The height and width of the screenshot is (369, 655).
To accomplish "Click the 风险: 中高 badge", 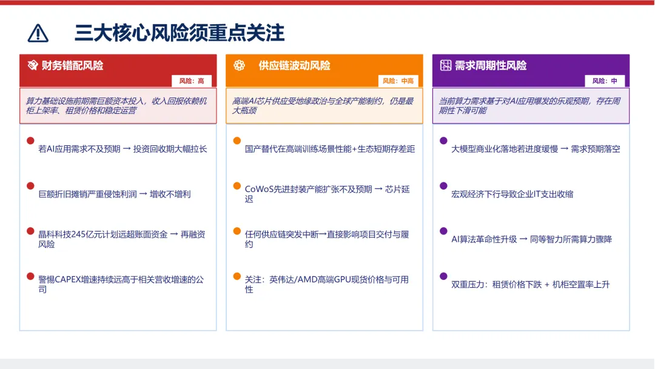I will pyautogui.click(x=398, y=81).
